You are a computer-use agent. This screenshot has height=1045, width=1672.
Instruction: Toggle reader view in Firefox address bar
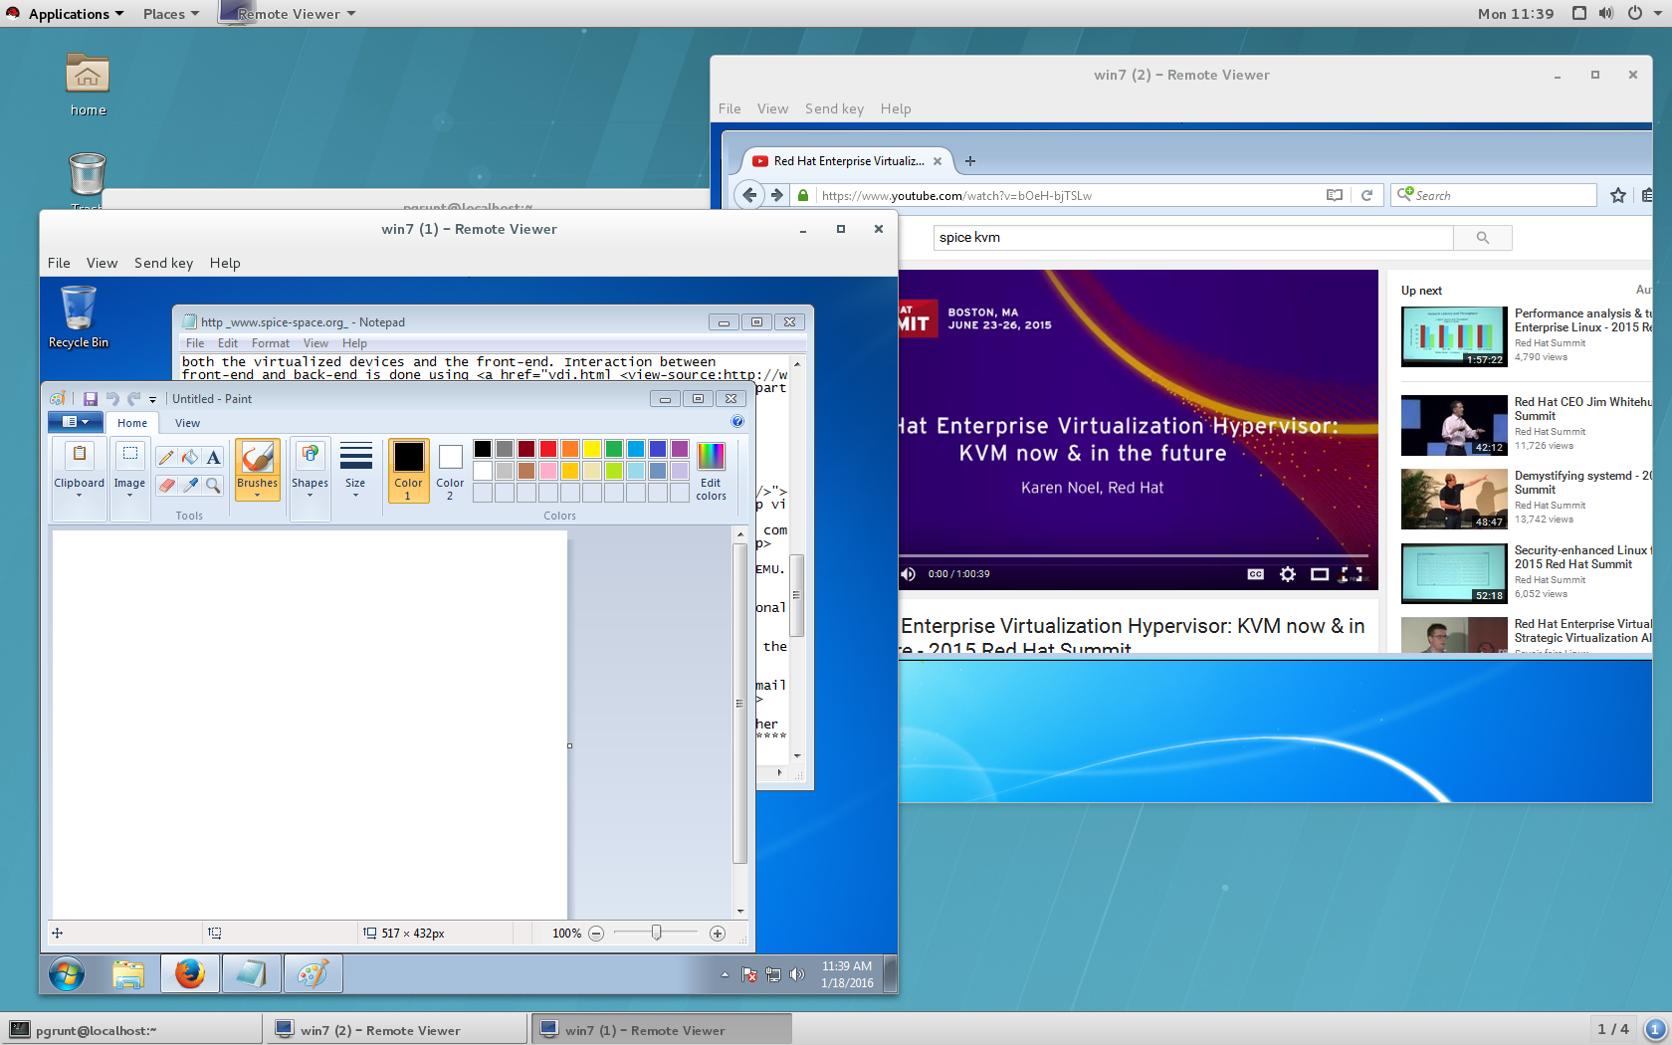tap(1335, 196)
